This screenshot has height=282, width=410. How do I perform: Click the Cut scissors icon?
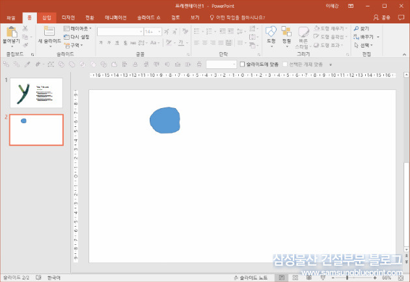(x=25, y=28)
